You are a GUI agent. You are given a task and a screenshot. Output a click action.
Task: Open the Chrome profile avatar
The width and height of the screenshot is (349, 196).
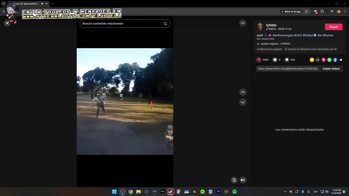tap(339, 11)
